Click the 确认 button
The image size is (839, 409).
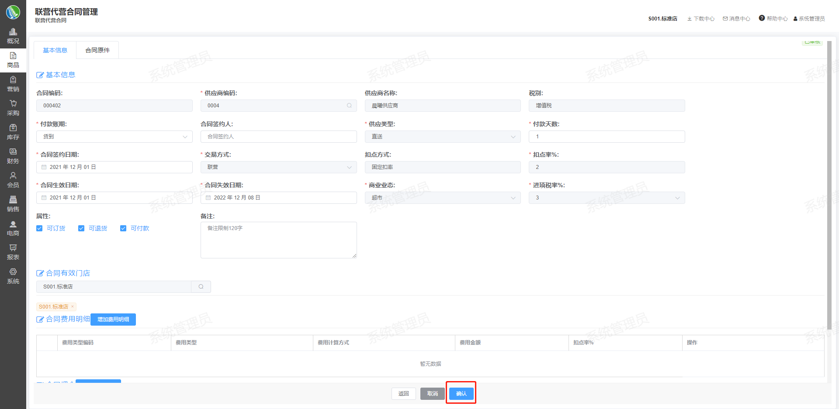461,394
